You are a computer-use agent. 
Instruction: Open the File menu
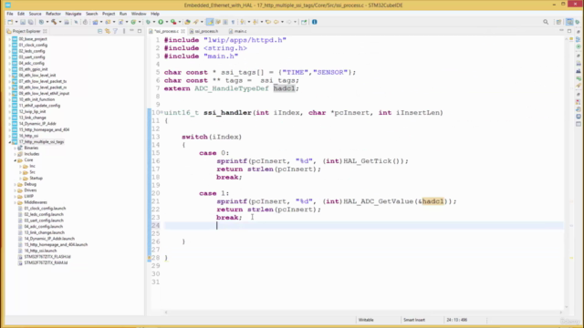point(10,14)
